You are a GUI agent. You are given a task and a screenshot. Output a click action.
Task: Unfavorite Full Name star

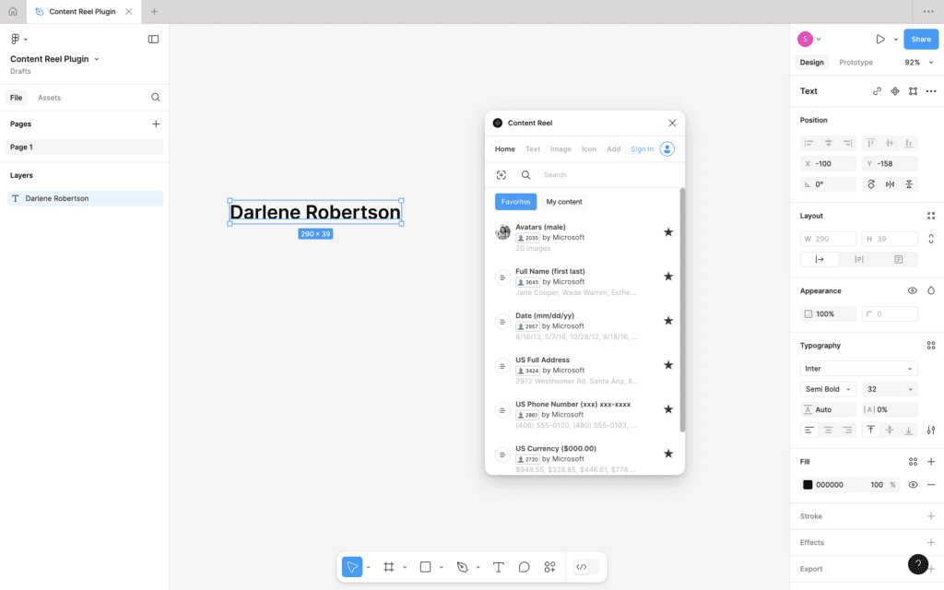coord(668,277)
